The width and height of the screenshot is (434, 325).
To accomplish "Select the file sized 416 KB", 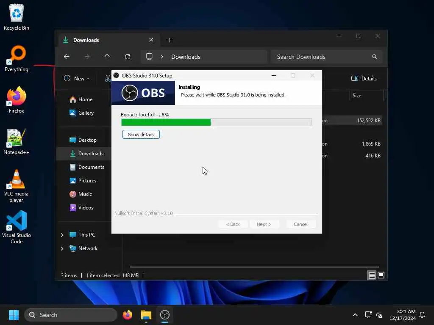I will click(x=373, y=156).
